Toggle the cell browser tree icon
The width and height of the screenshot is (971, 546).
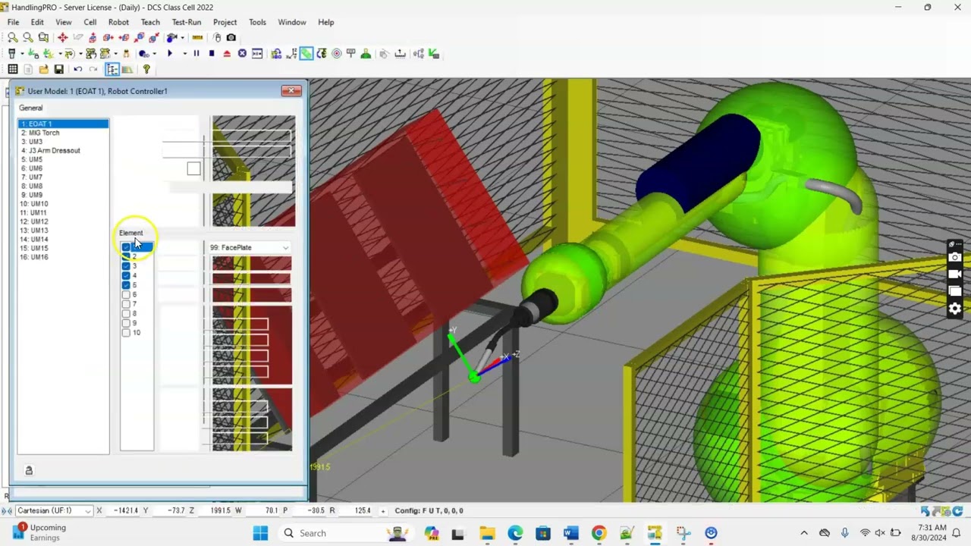[112, 70]
